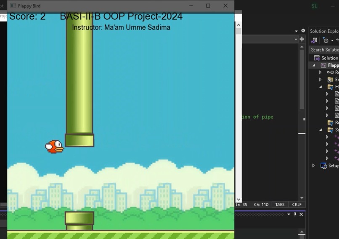Image resolution: width=339 pixels, height=239 pixels.
Task: Expand the Setup project node
Action: point(313,166)
